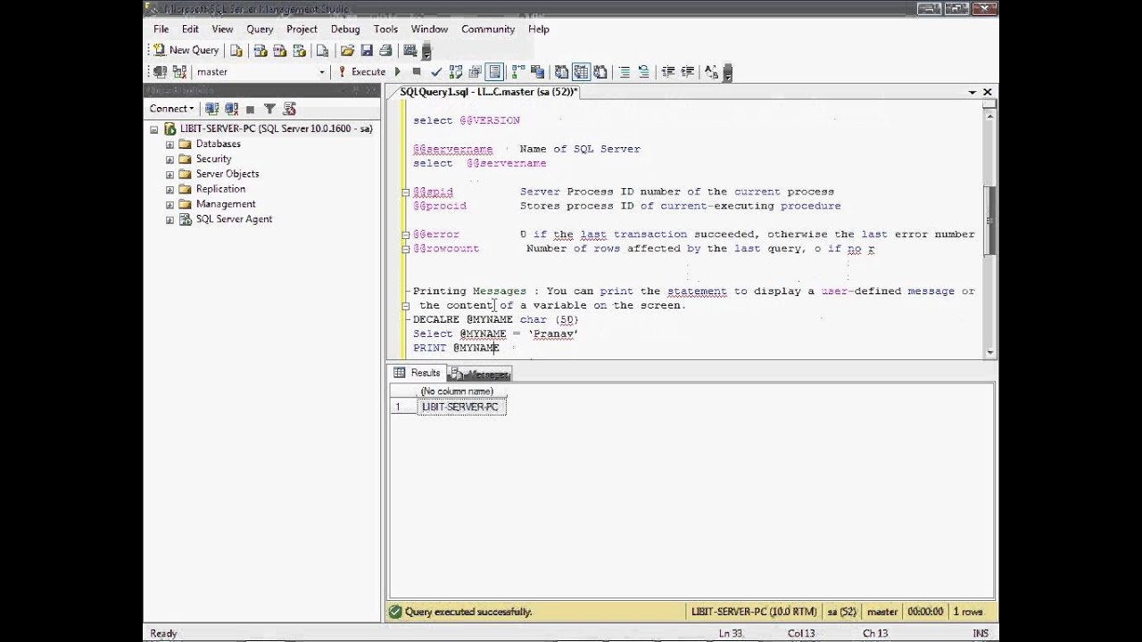Start debugging with the green arrow
Viewport: 1142px width, 642px height.
click(x=398, y=72)
